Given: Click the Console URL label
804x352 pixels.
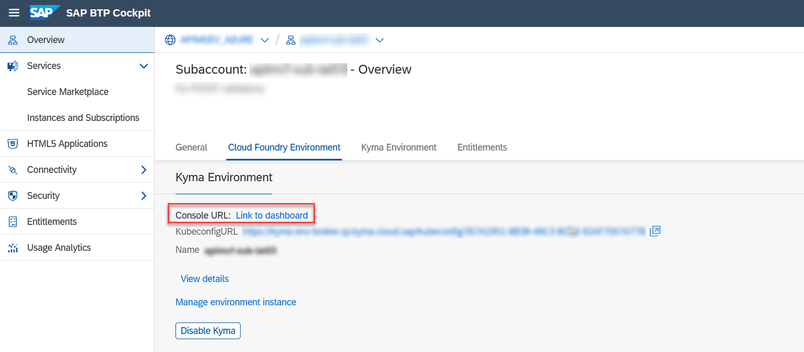Looking at the screenshot, I should click(x=203, y=216).
